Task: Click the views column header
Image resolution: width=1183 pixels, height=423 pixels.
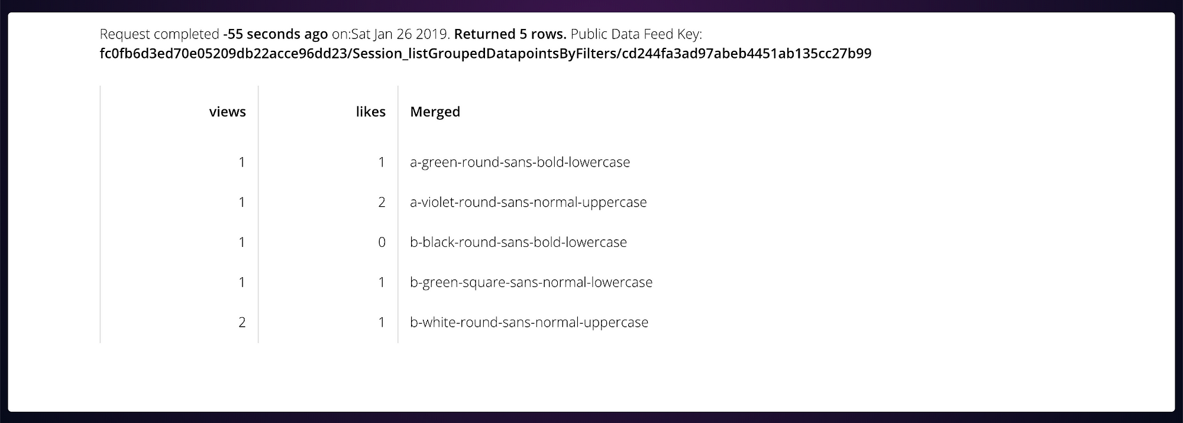Action: [x=227, y=112]
